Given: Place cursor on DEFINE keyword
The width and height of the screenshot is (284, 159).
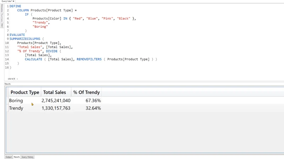Looking at the screenshot, I should [x=15, y=6].
